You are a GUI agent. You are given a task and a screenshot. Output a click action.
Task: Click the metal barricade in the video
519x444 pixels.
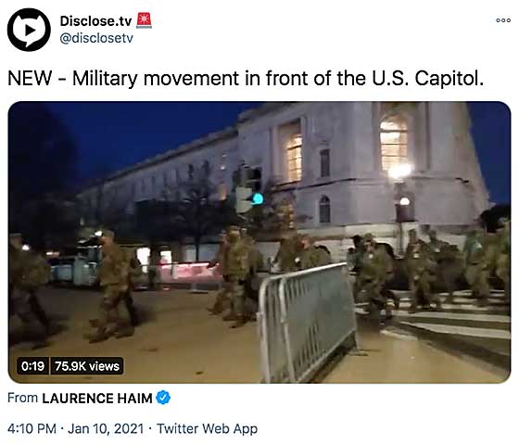pos(308,322)
